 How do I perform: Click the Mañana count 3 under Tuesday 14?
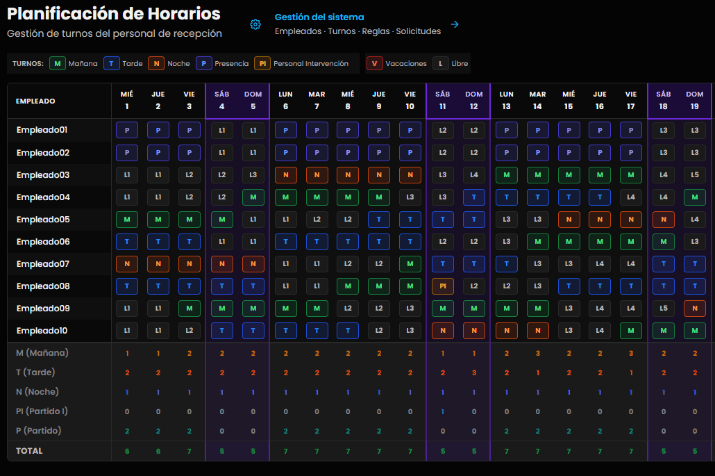(538, 353)
